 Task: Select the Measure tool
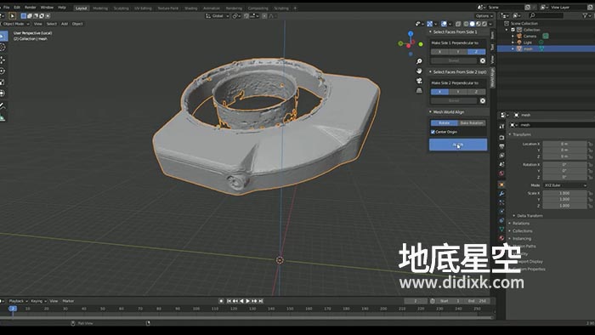pos(3,117)
